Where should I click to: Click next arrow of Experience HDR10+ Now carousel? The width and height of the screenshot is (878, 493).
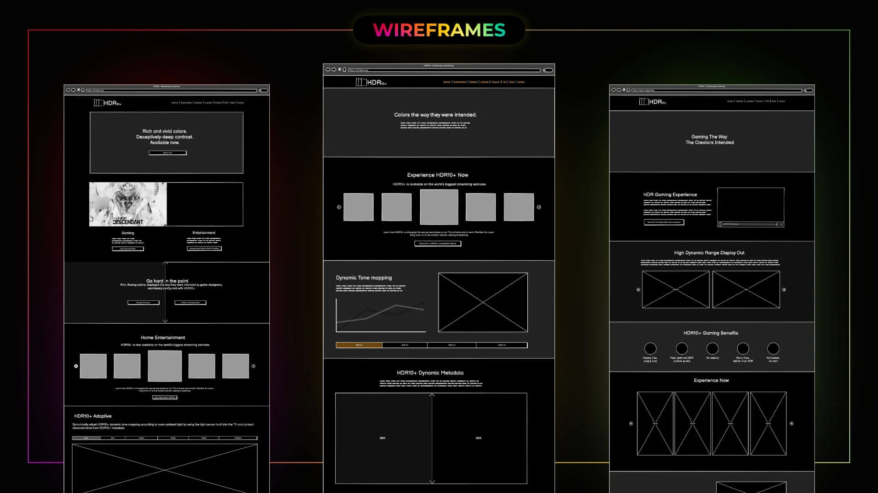(x=539, y=207)
